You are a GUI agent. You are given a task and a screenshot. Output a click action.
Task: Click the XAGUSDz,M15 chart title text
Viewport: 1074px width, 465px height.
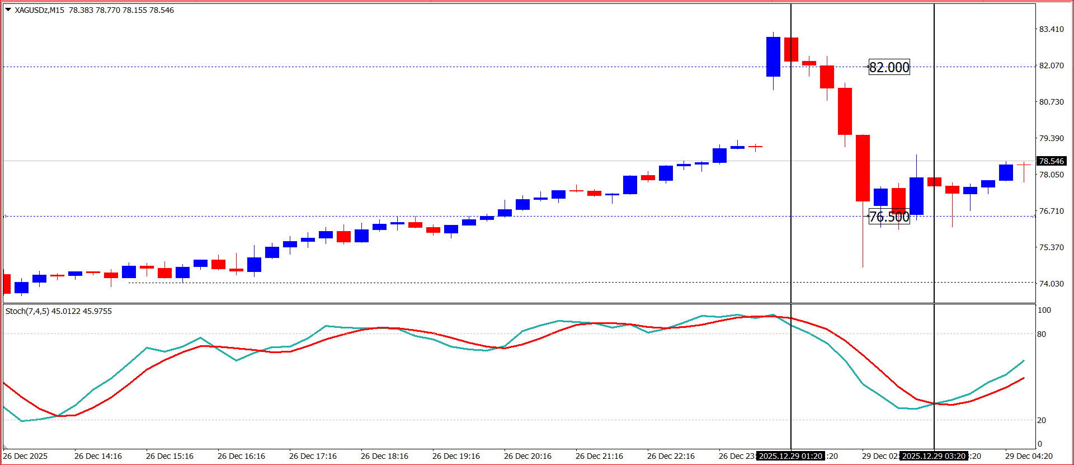point(39,10)
